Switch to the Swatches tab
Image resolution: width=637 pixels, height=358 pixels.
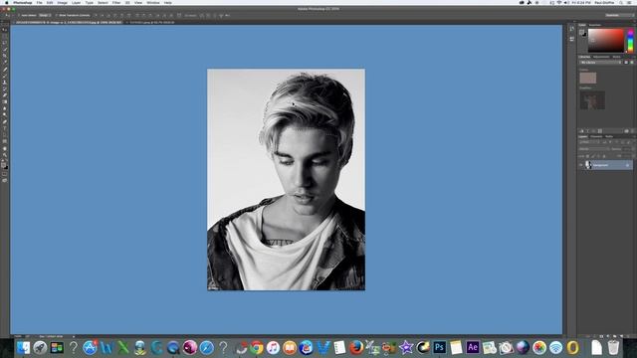[595, 25]
